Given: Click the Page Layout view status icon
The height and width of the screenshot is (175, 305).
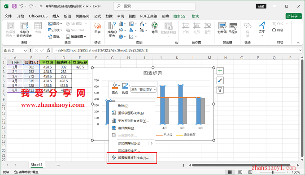Looking at the screenshot, I should tap(240, 172).
